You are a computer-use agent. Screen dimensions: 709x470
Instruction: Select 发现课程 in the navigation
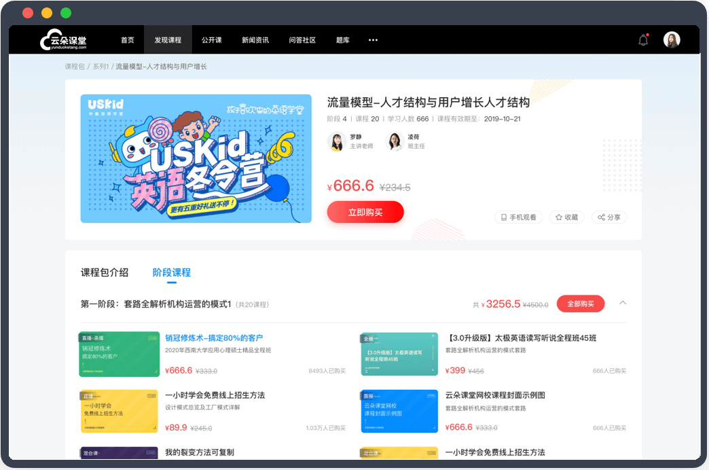click(x=168, y=40)
